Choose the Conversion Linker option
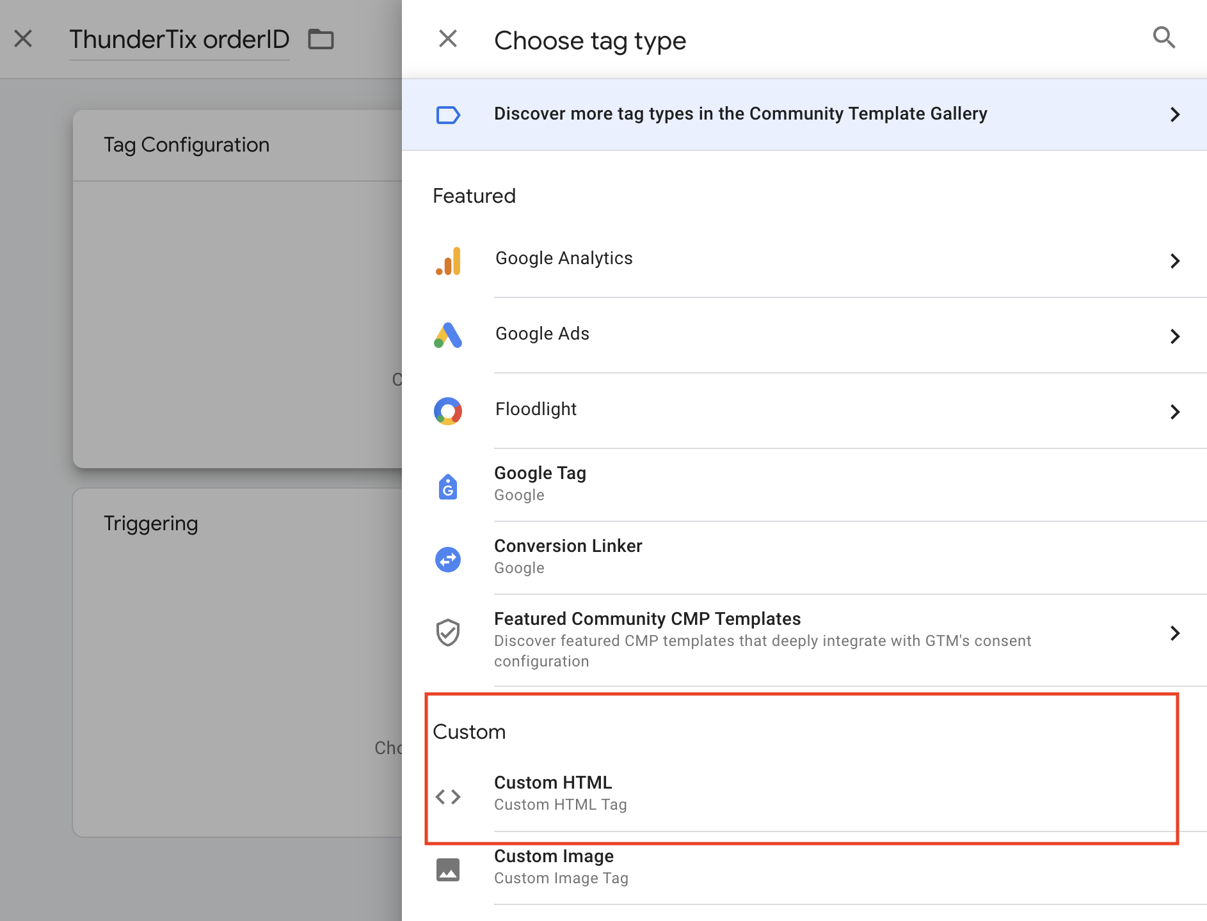This screenshot has height=921, width=1207. coord(804,558)
